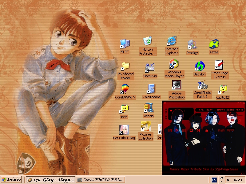Click the Winamp song title display
Viewport: 246px width, 184px height.
(x=220, y=110)
